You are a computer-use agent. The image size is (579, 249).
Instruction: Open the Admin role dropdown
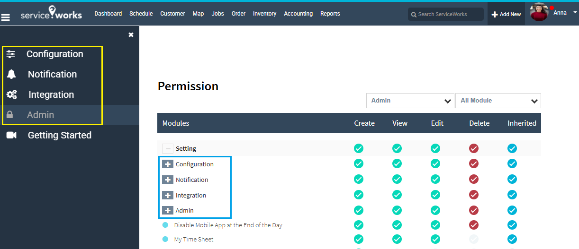pos(410,101)
